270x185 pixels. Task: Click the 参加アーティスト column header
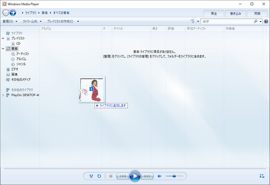[205, 29]
